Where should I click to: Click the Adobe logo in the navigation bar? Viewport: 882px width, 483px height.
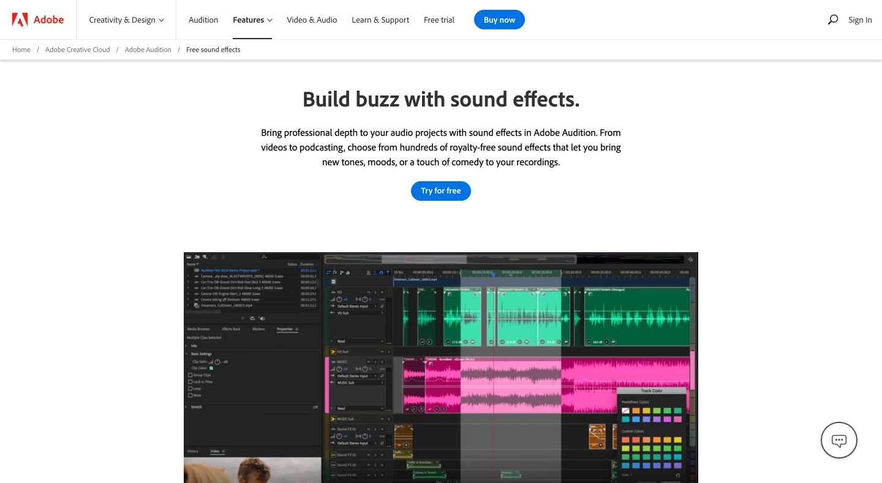[37, 19]
